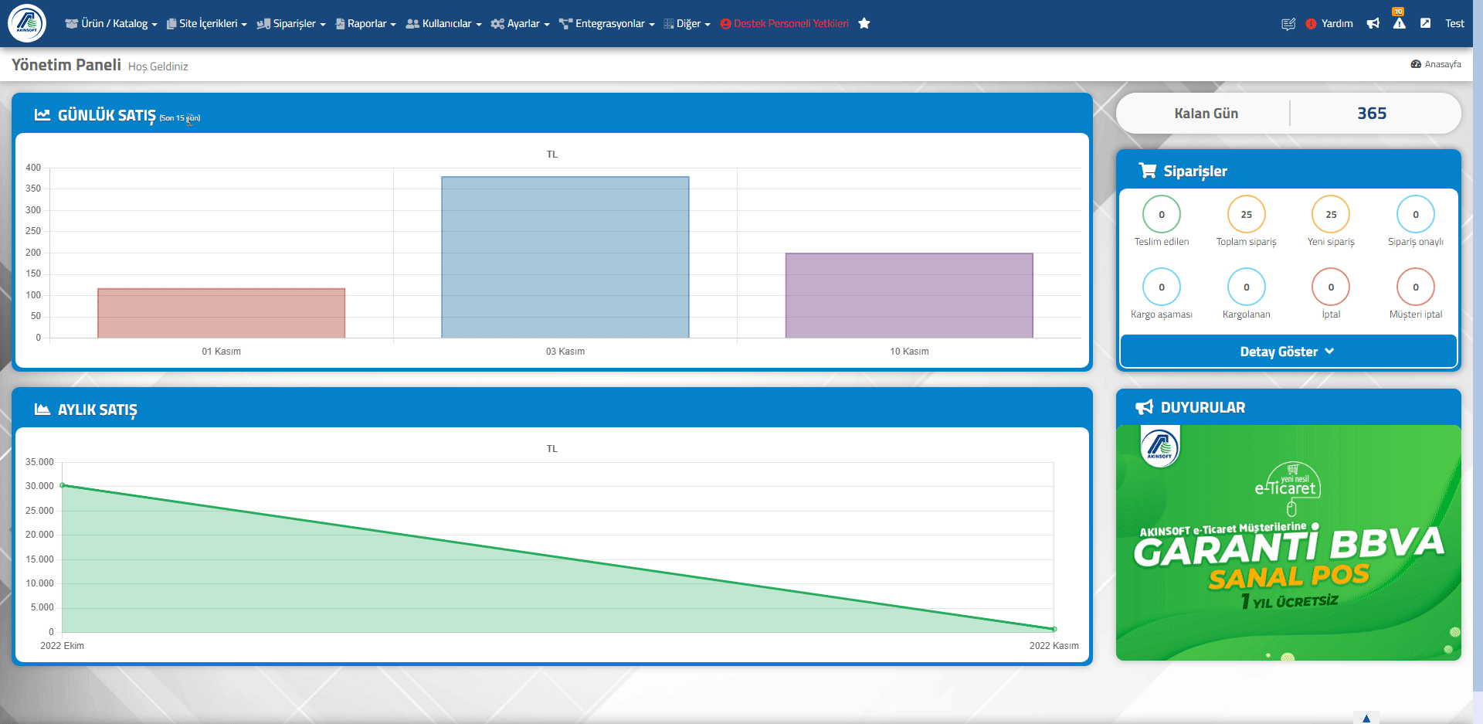Click the 2022 Kasım data point
The image size is (1483, 724).
coord(1054,629)
